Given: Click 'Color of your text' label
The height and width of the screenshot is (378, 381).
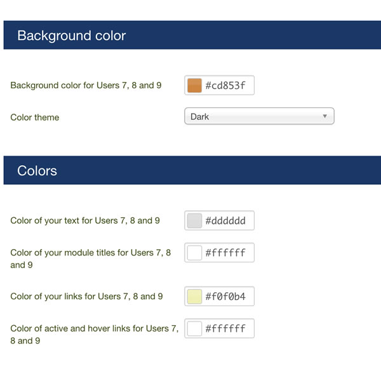Looking at the screenshot, I should pos(85,220).
